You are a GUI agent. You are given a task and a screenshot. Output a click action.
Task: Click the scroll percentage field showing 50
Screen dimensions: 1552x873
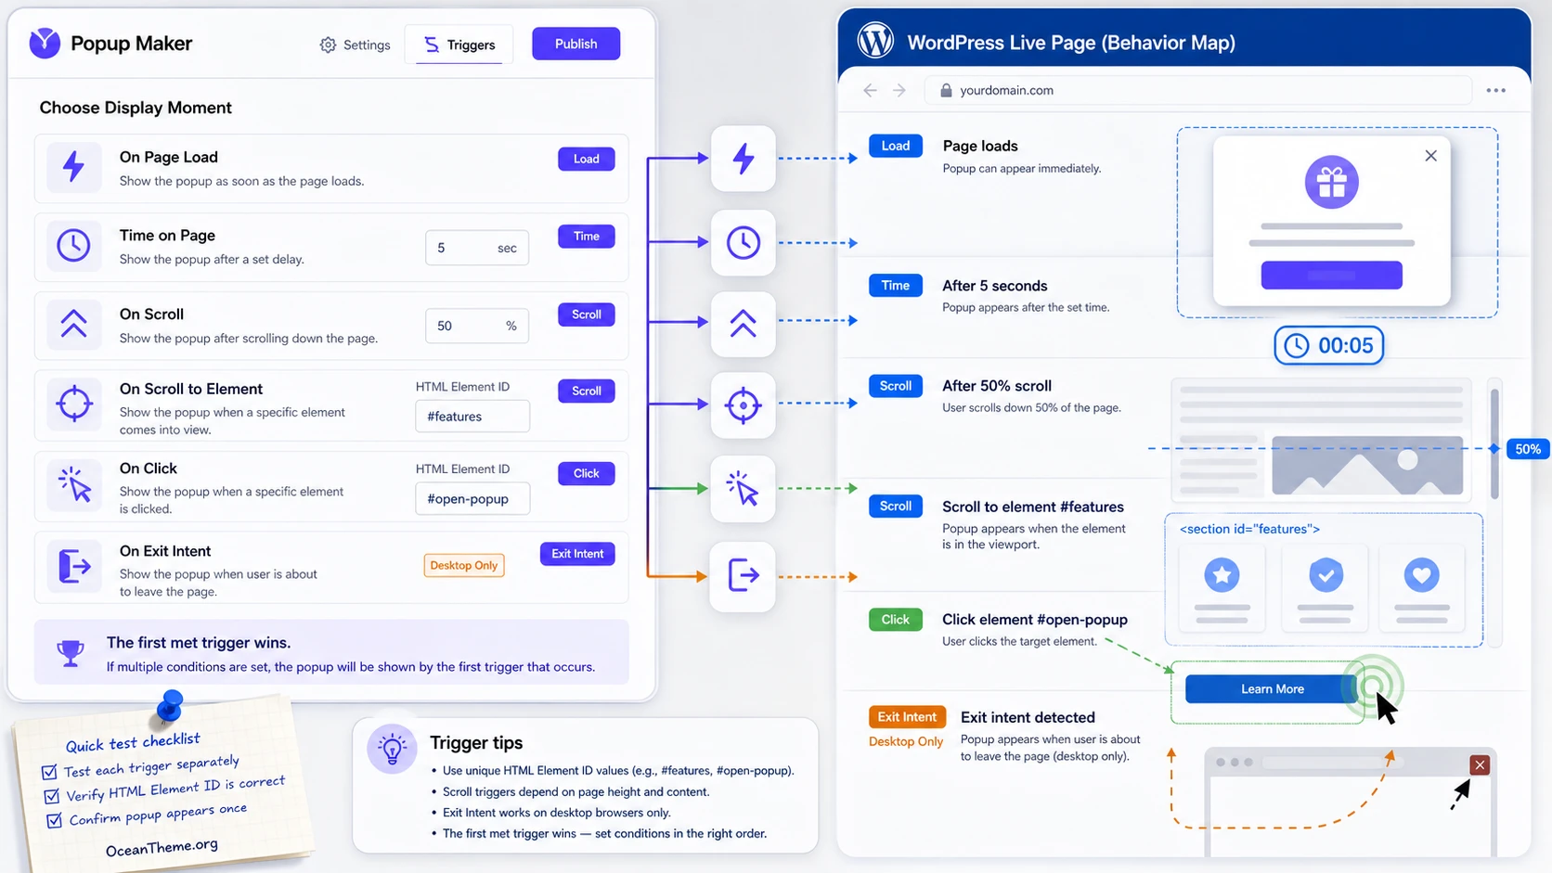tap(477, 326)
